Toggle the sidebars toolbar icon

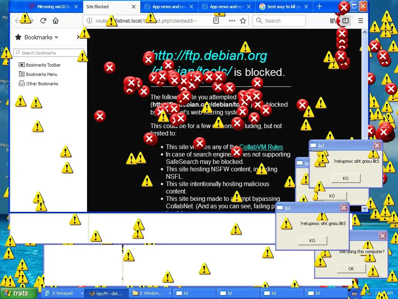(x=346, y=21)
